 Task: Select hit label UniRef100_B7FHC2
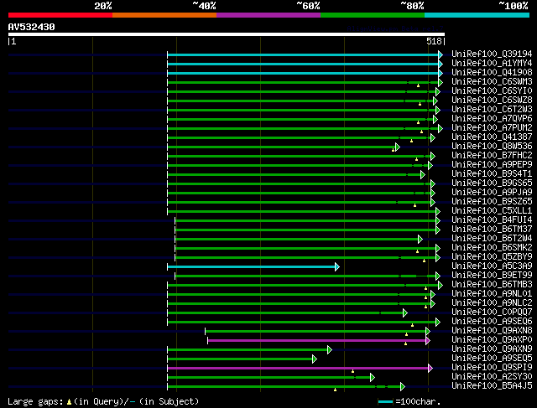point(492,156)
